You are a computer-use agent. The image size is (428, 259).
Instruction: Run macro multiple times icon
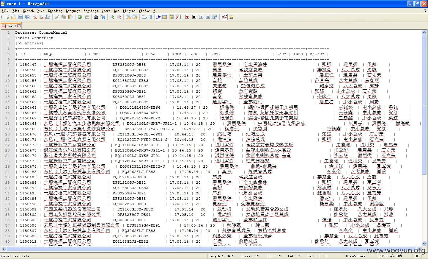pos(208,17)
